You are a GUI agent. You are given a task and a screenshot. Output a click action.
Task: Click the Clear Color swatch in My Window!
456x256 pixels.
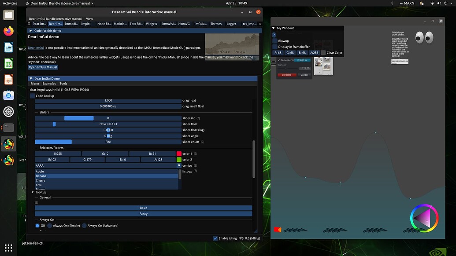point(323,52)
